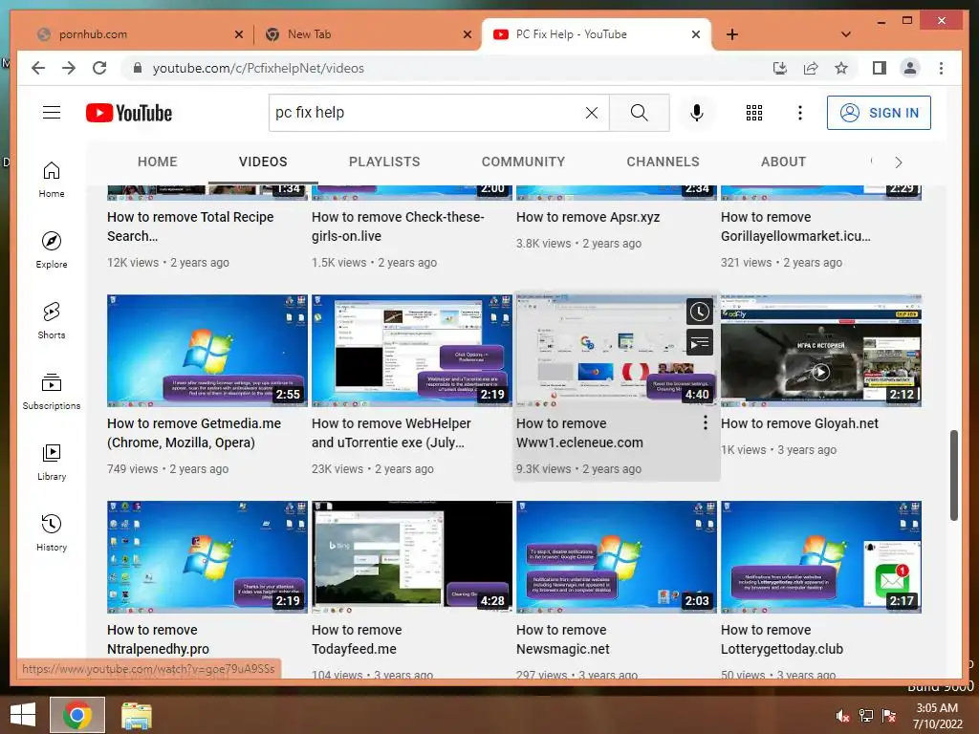The height and width of the screenshot is (734, 979).
Task: Switch to the channel HOME tab
Action: (x=158, y=162)
